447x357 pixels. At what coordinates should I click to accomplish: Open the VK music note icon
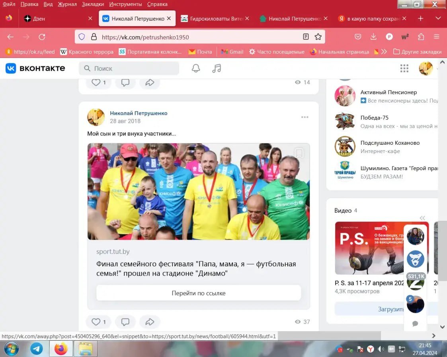pyautogui.click(x=217, y=68)
